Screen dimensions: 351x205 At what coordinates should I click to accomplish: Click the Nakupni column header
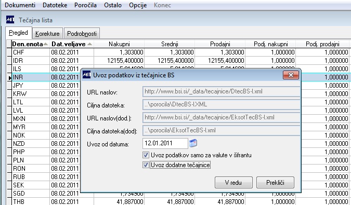tap(119, 44)
